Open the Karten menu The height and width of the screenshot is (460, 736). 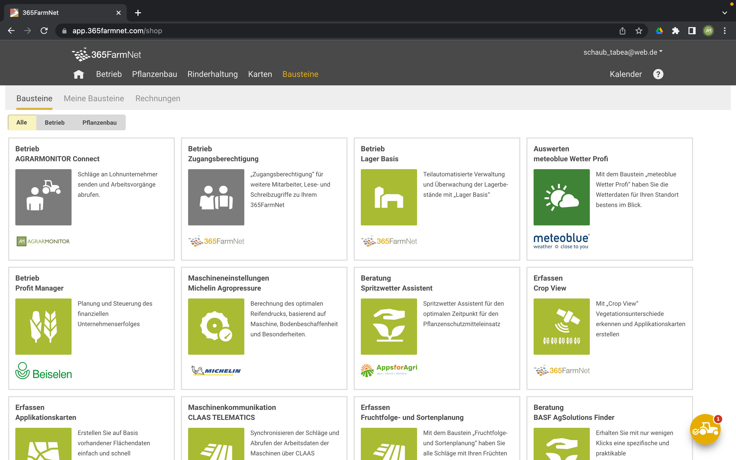tap(260, 74)
